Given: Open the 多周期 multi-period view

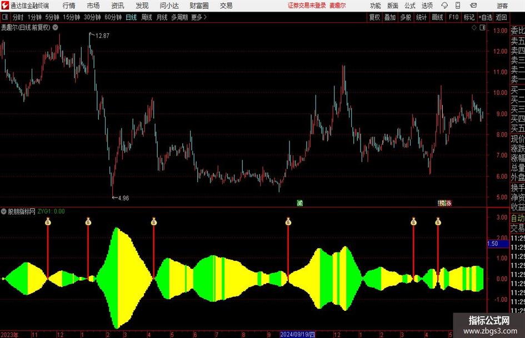Looking at the screenshot, I should [x=179, y=17].
